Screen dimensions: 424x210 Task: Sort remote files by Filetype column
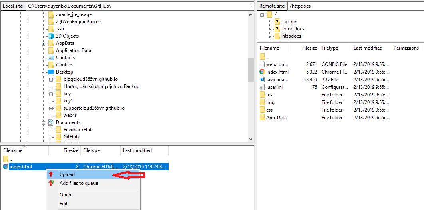[x=335, y=48]
